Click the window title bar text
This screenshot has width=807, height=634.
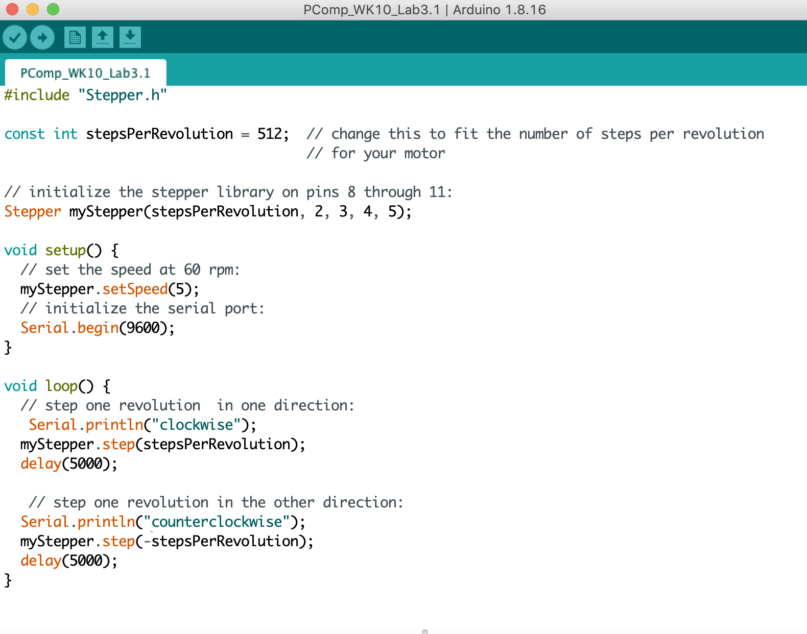click(x=424, y=10)
